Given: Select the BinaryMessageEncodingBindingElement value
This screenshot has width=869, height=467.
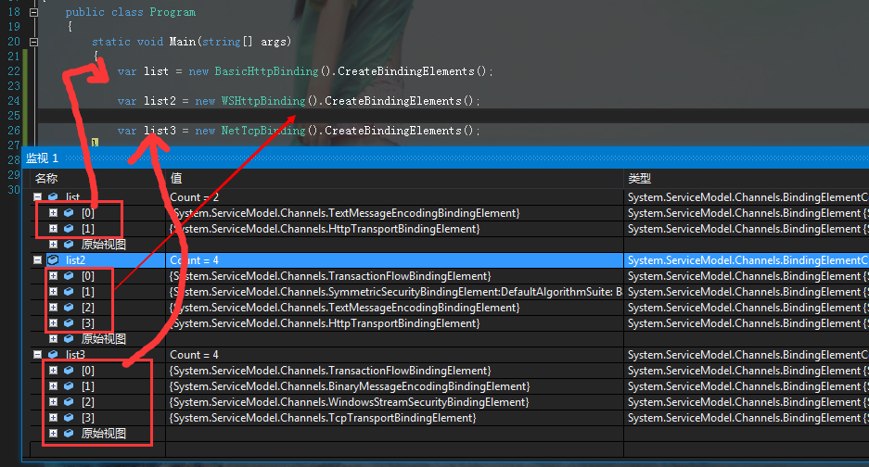Looking at the screenshot, I should tap(350, 386).
